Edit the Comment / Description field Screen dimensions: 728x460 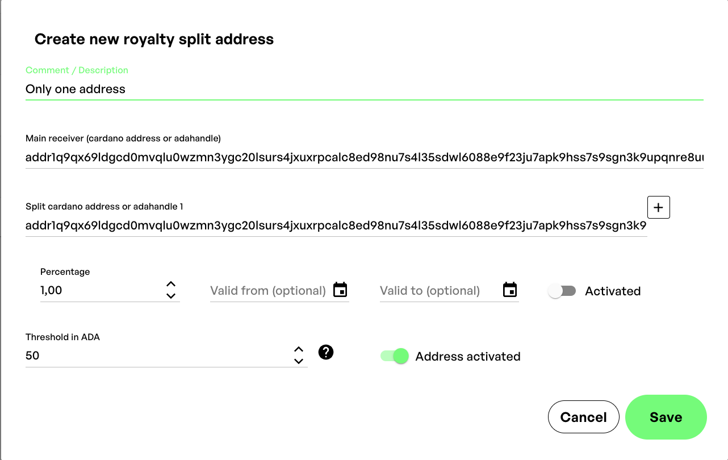click(363, 89)
